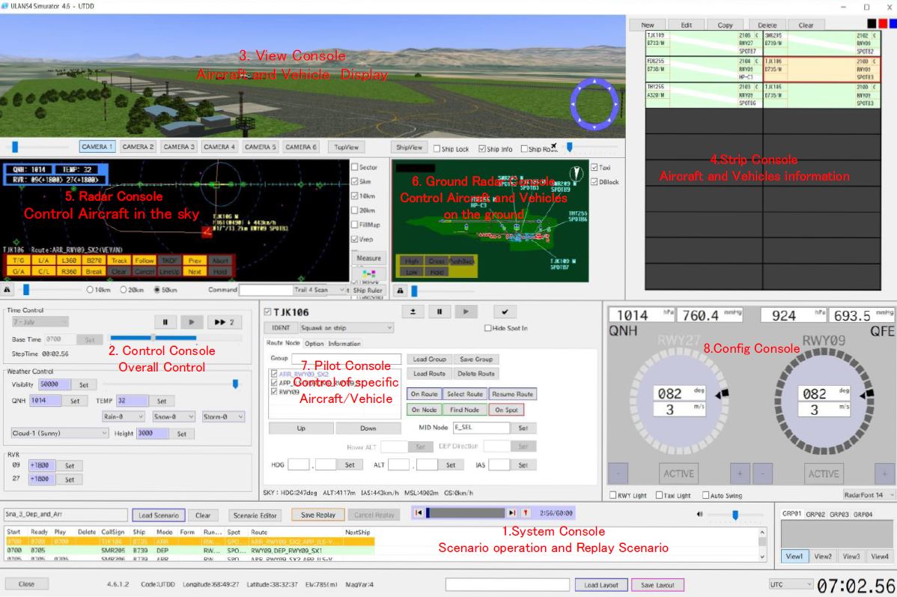Click the Visibility slider handle
This screenshot has width=897, height=597.
point(235,384)
